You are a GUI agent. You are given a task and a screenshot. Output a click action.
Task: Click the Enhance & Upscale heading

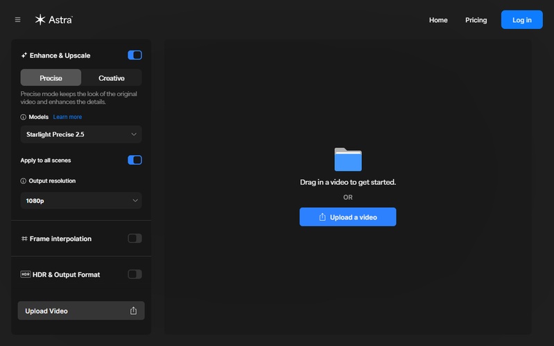coord(60,55)
